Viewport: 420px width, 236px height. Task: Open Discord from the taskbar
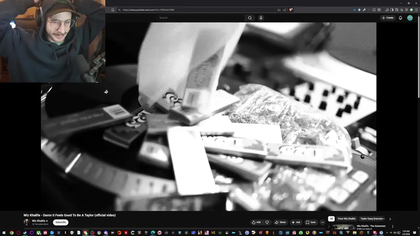(106, 233)
